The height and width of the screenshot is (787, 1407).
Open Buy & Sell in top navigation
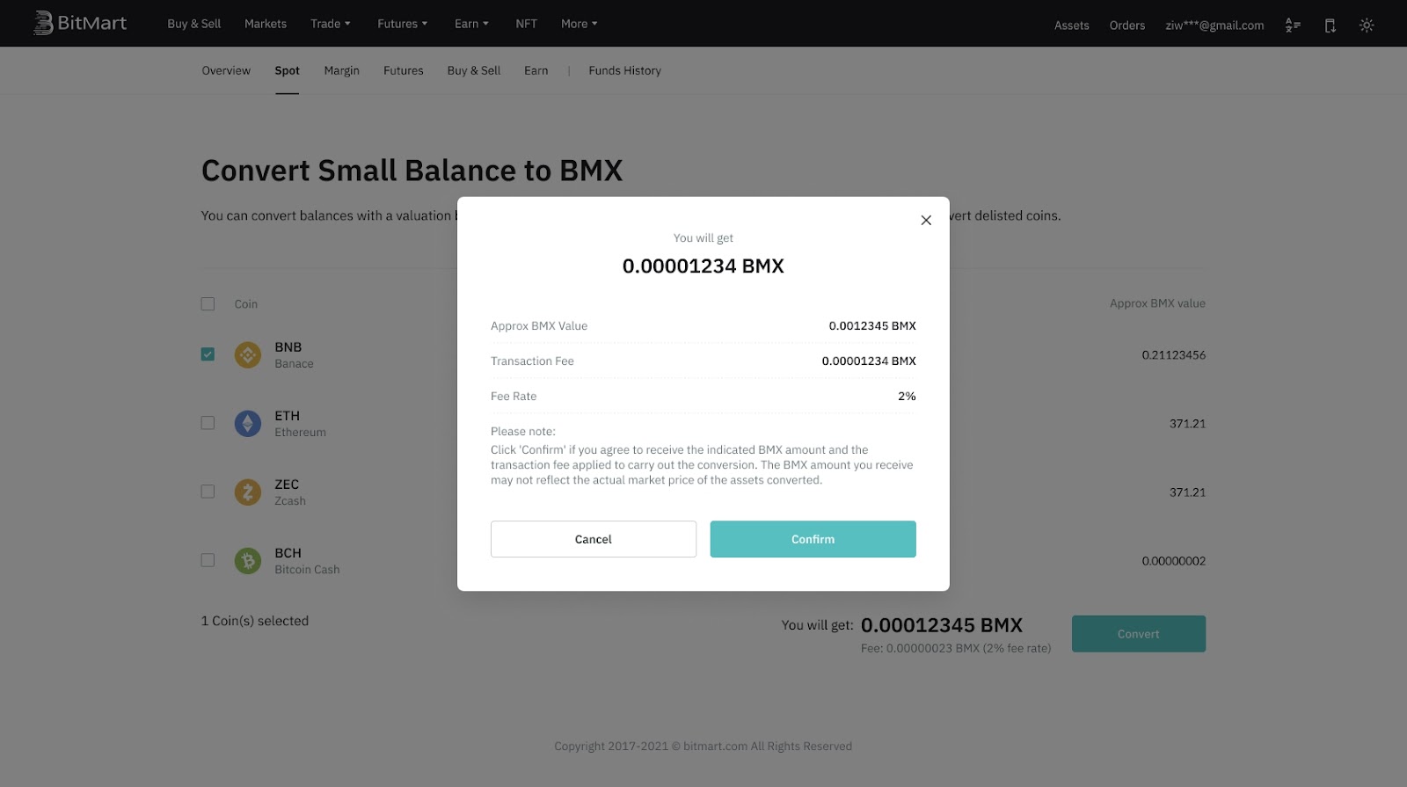[194, 24]
